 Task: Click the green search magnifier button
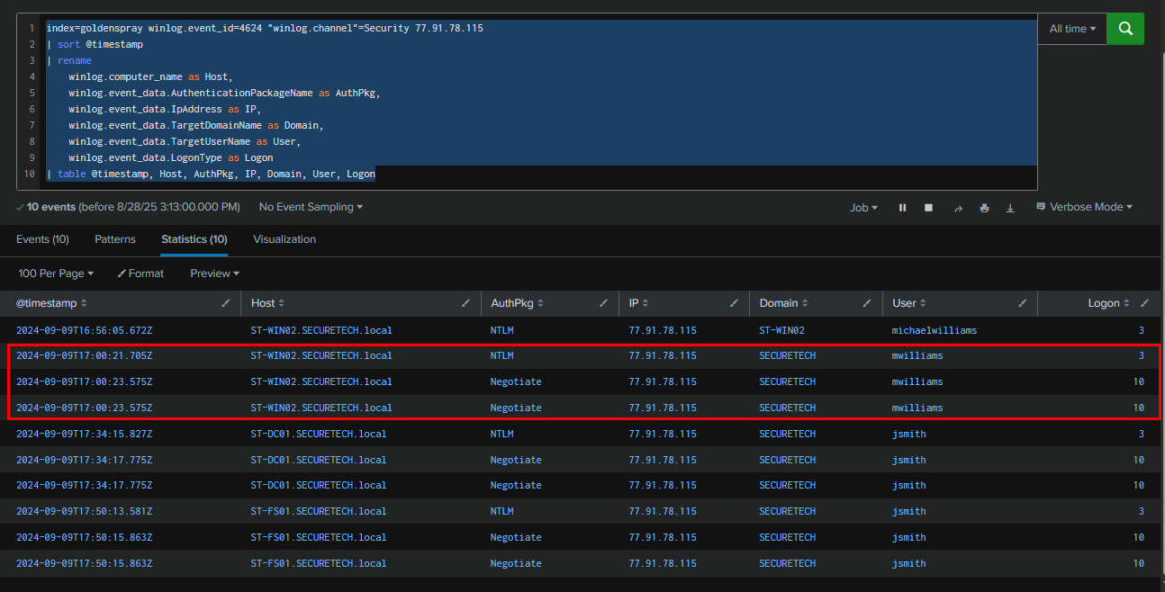click(x=1124, y=29)
